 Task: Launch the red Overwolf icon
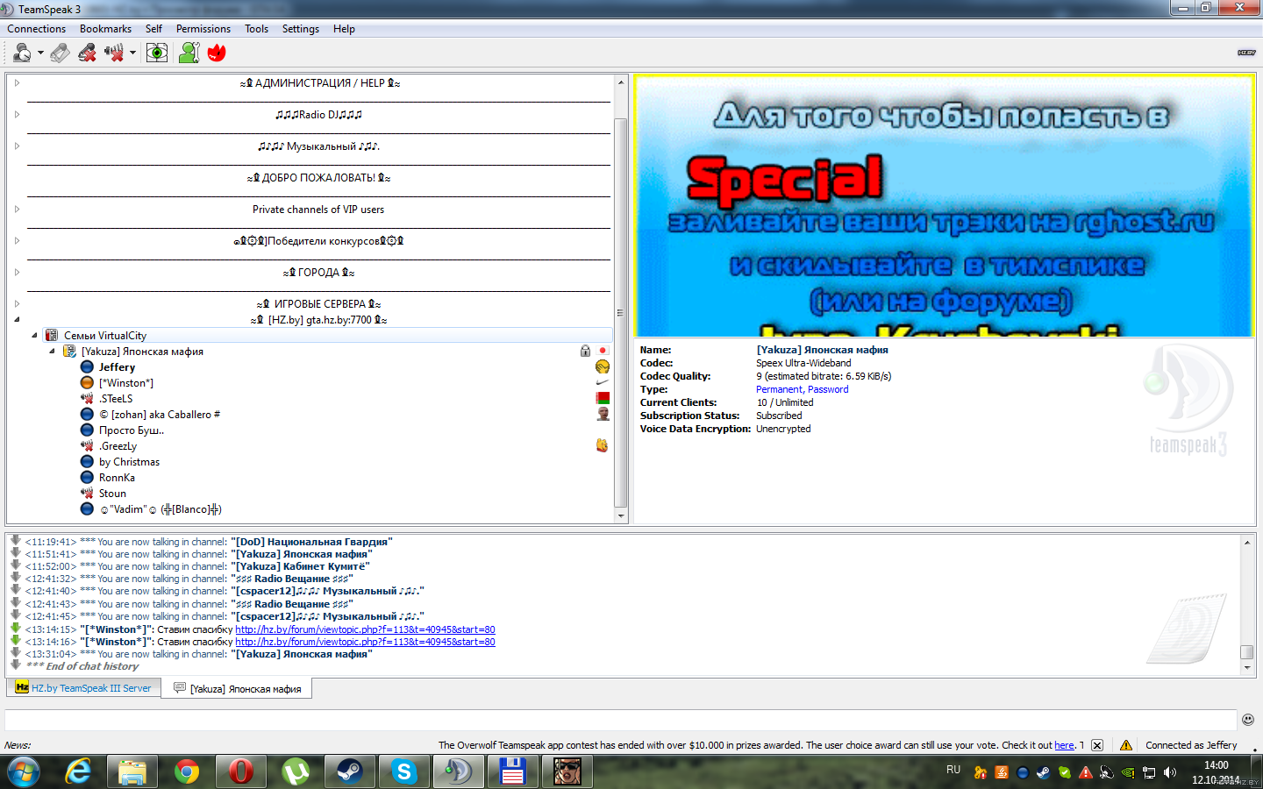(x=217, y=53)
